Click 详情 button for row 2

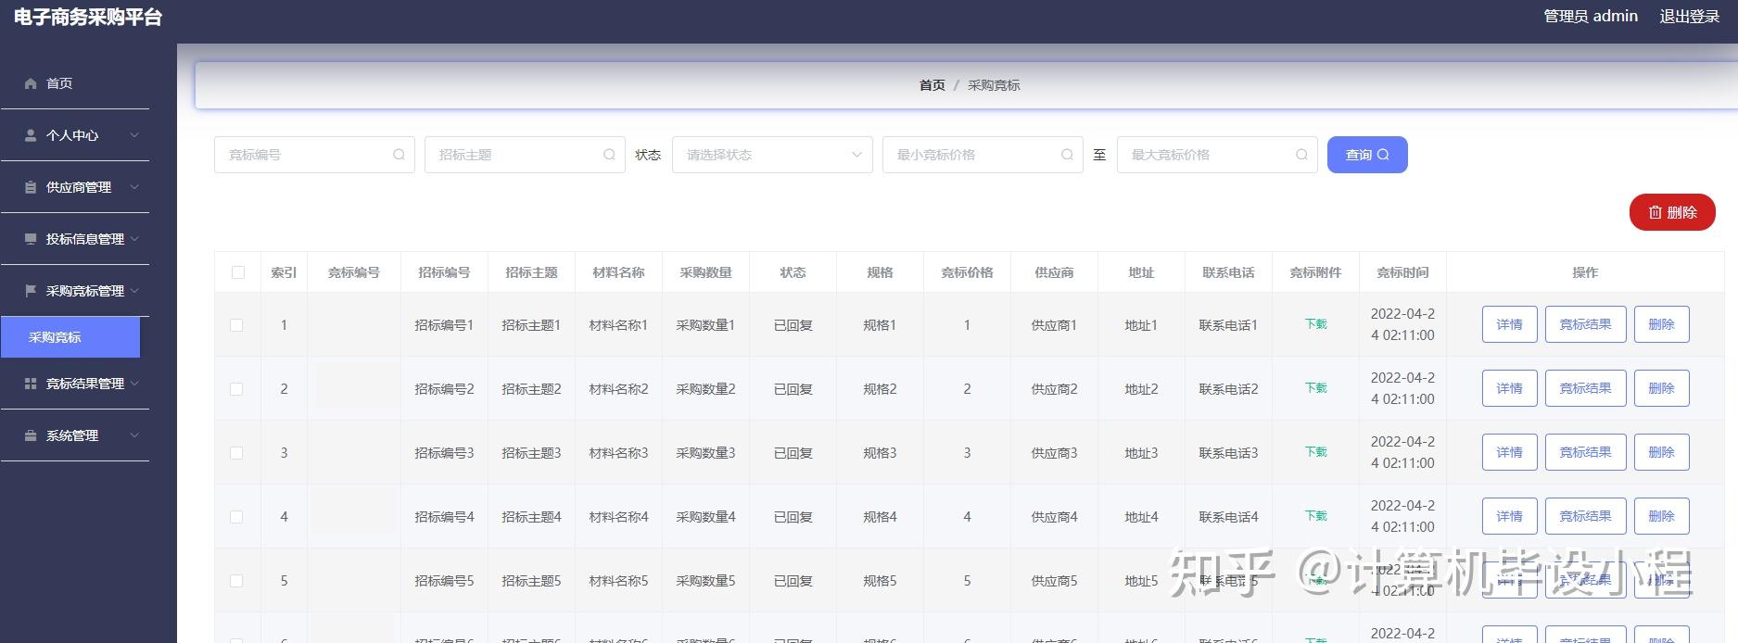click(x=1509, y=388)
